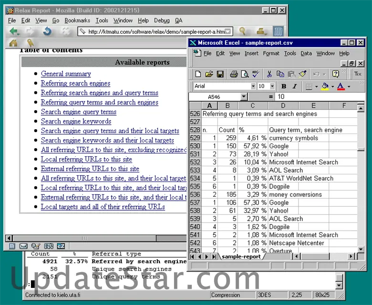Click the Font Color A button in Excel

341,86
